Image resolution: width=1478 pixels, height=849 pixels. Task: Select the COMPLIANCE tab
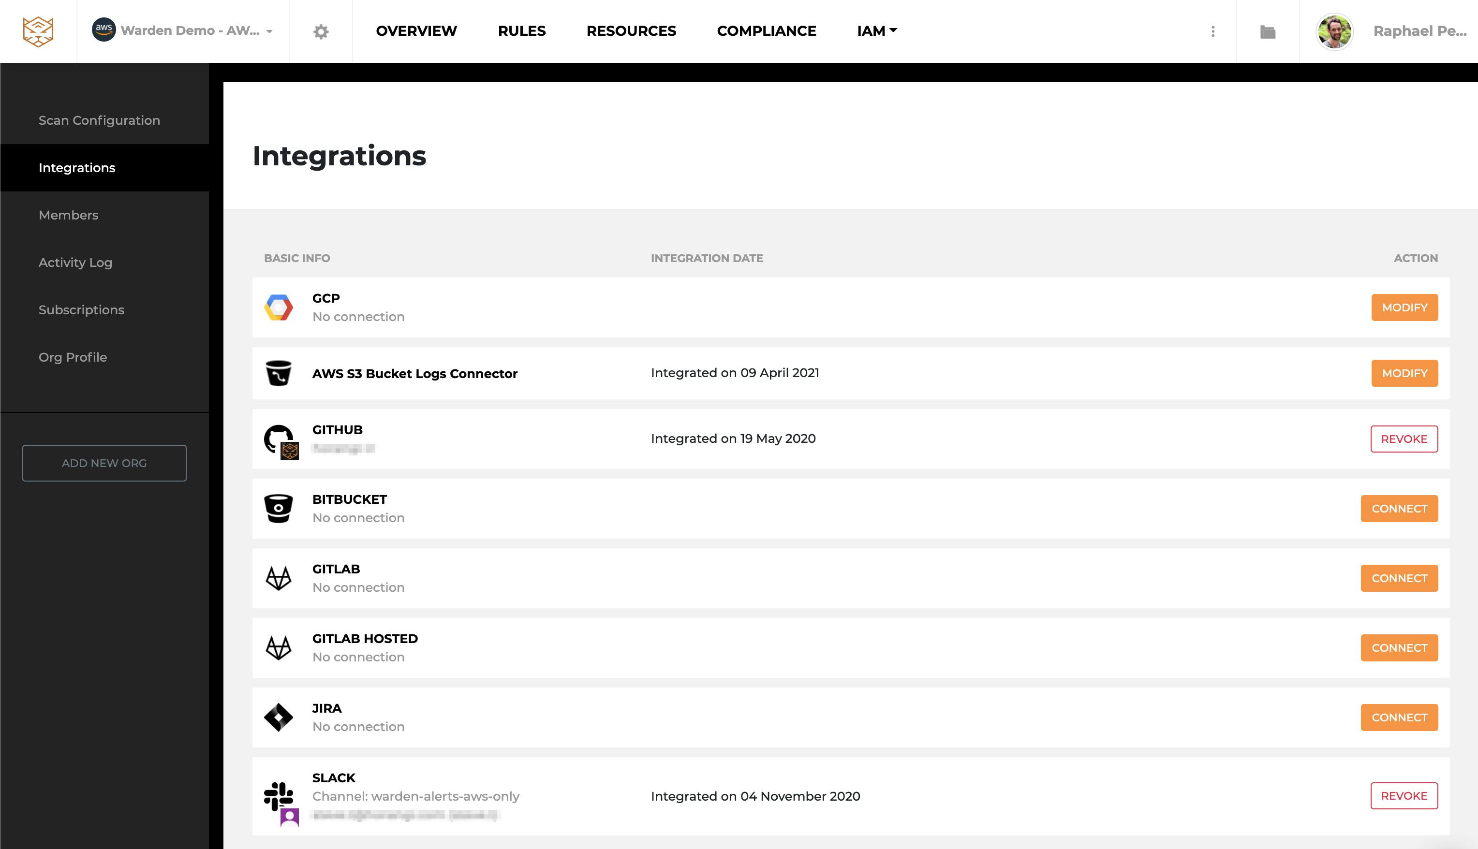767,30
